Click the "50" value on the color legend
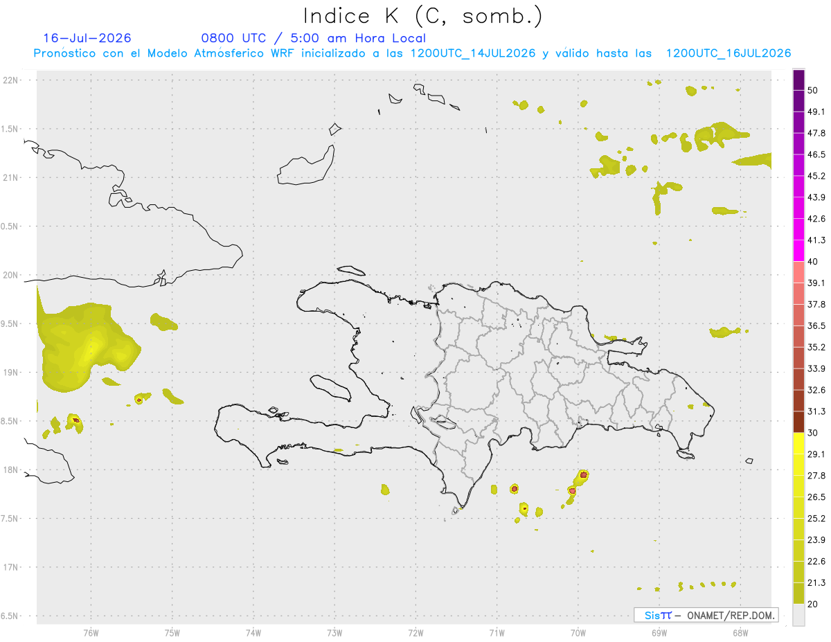This screenshot has height=642, width=831. click(x=814, y=91)
